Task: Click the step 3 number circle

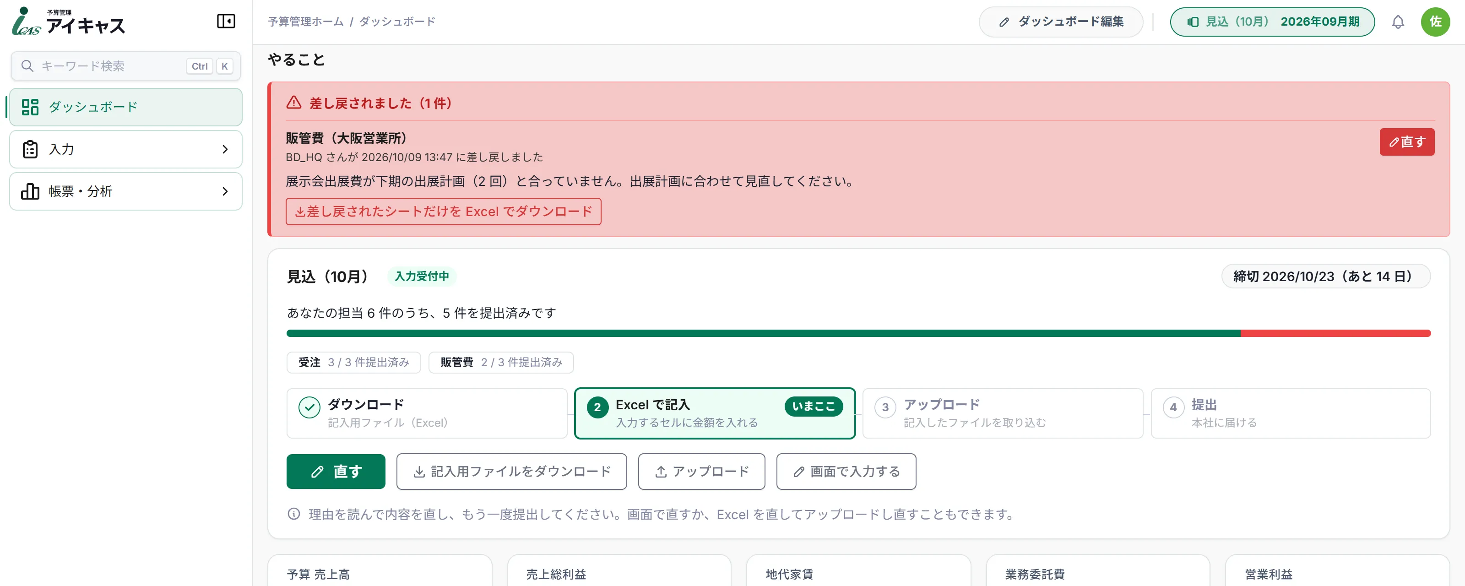Action: coord(885,407)
